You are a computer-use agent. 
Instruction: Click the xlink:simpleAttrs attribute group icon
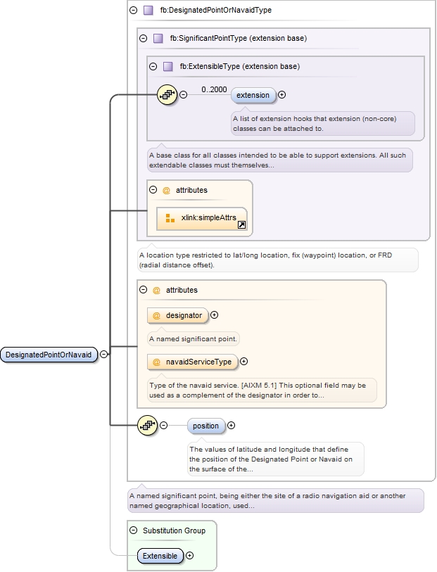(170, 218)
